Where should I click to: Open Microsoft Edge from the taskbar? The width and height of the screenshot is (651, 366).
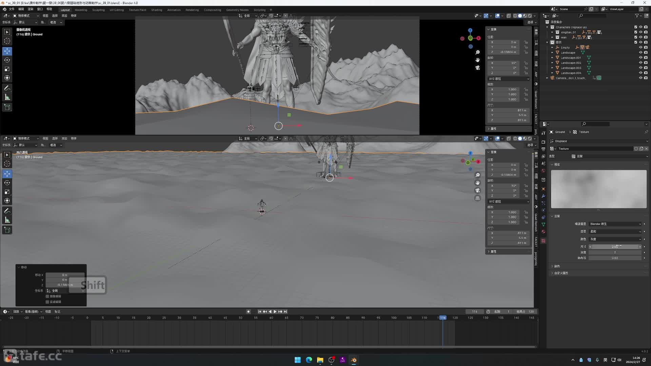click(x=309, y=360)
